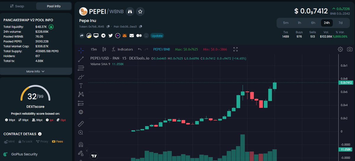Click the Proxy contract indicator
The height and width of the screenshot is (161, 355).
pyautogui.click(x=42, y=142)
